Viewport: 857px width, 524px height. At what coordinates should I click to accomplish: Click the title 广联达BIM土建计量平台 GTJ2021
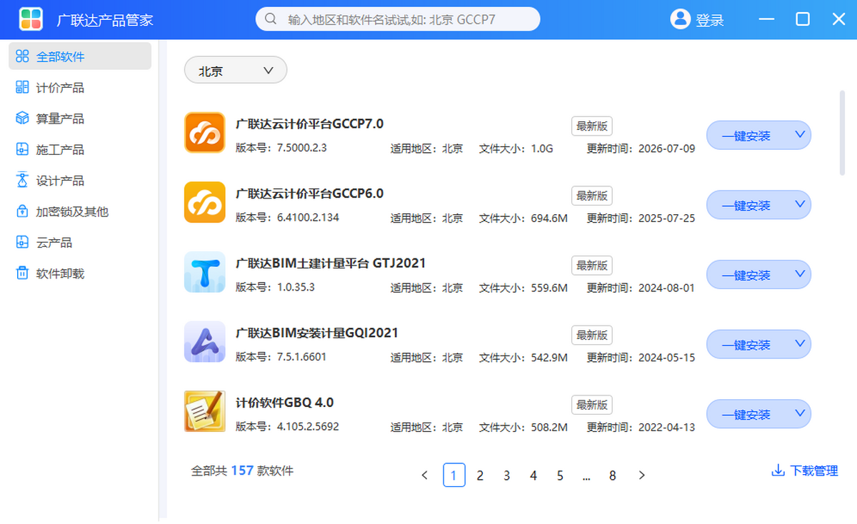[x=331, y=263]
